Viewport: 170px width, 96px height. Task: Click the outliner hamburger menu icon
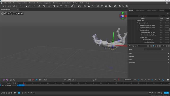[168, 13]
